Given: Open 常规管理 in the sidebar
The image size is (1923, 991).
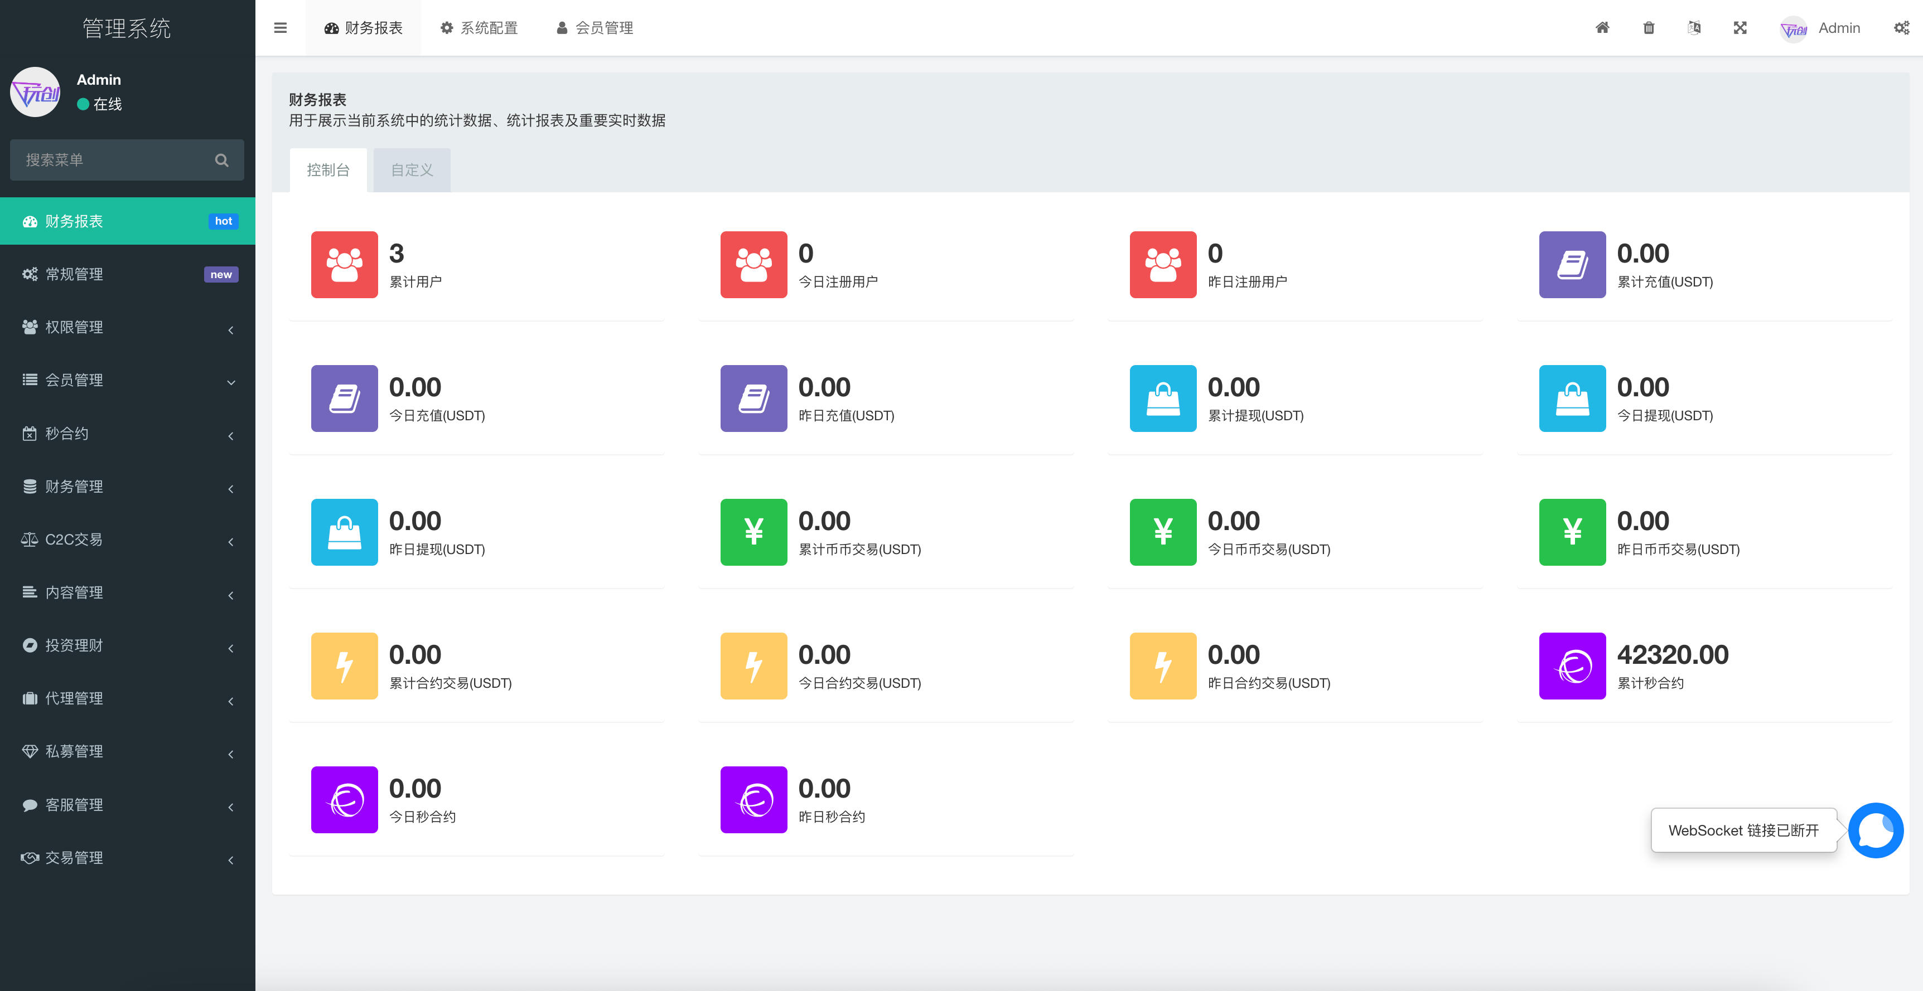Looking at the screenshot, I should tap(128, 274).
